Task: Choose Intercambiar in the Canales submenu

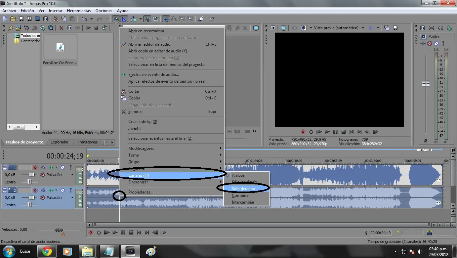Action: 246,202
